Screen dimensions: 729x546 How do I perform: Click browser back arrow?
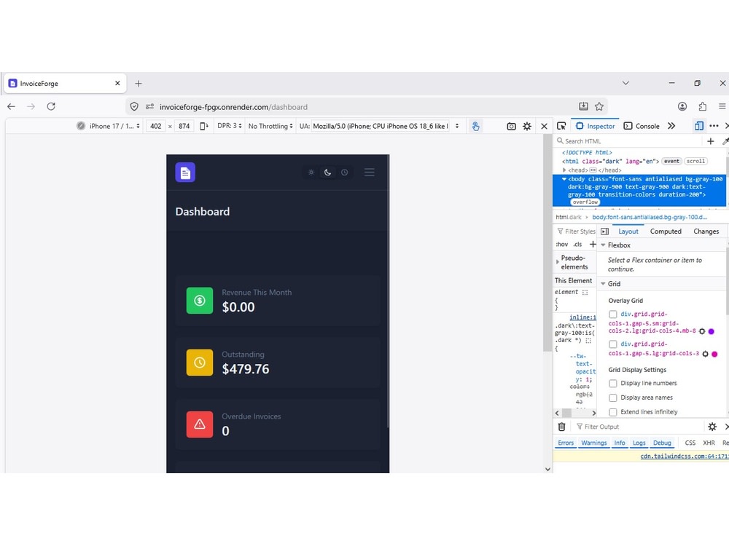(x=11, y=106)
